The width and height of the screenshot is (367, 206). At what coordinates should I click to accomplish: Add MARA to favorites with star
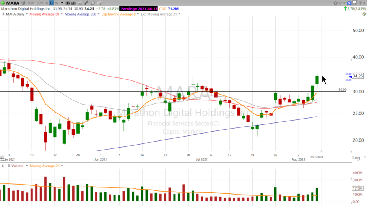point(336,3)
